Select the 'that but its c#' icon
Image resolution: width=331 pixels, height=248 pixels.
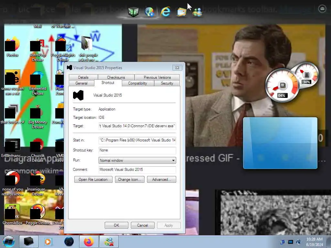pyautogui.click(x=12, y=114)
